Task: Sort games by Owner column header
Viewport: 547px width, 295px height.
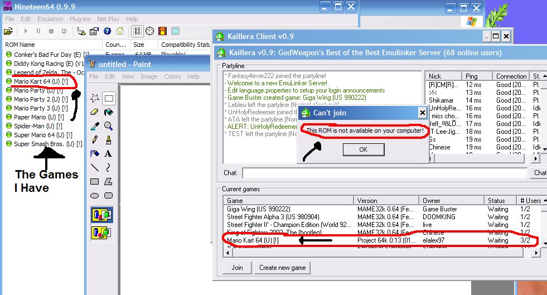Action: (452, 201)
